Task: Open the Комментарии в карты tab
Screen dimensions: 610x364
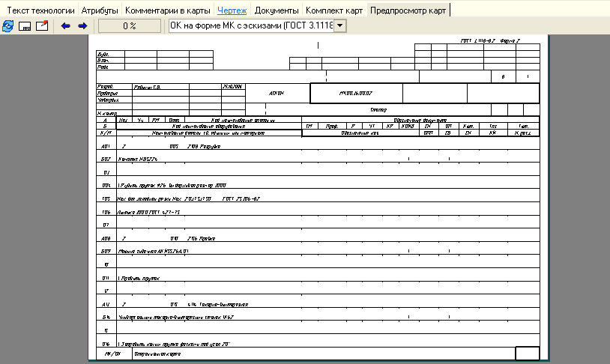Action: [x=168, y=10]
